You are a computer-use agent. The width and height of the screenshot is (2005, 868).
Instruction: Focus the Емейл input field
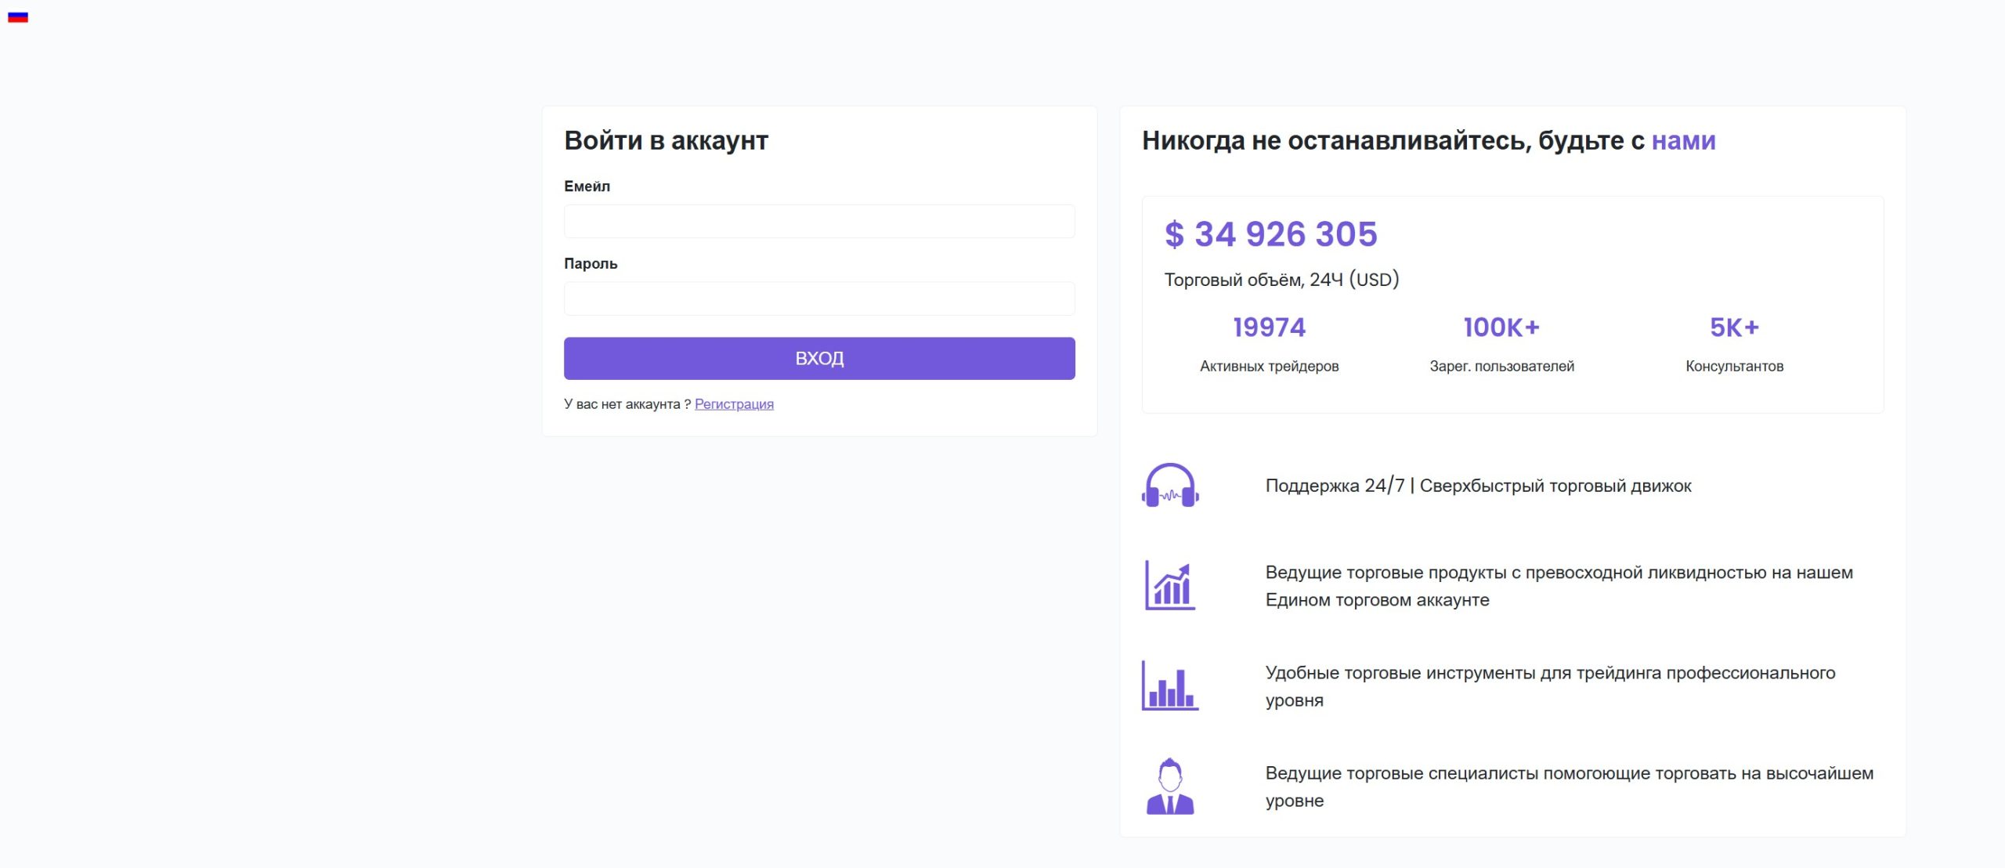tap(819, 222)
